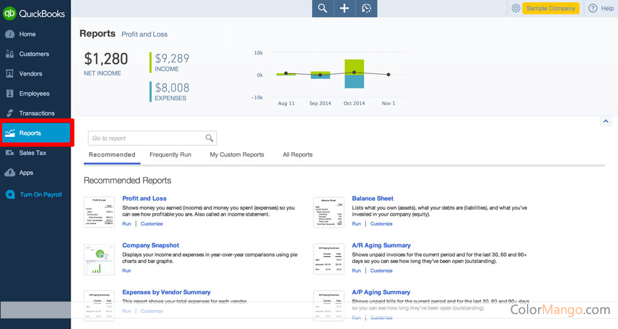
Task: Switch to the Frequently Run tab
Action: pyautogui.click(x=170, y=155)
